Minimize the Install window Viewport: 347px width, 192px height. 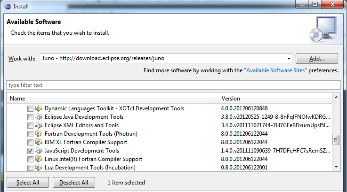coord(302,5)
